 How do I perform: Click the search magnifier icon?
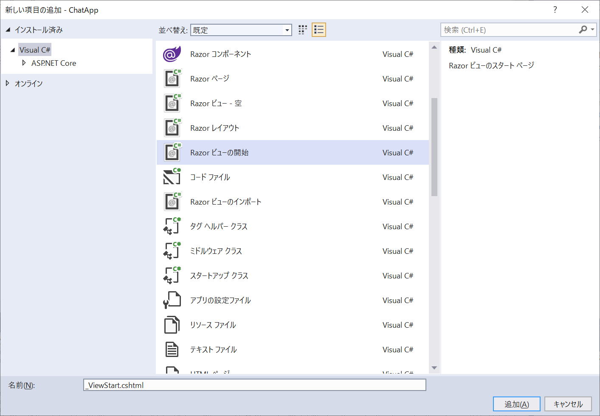tap(583, 30)
